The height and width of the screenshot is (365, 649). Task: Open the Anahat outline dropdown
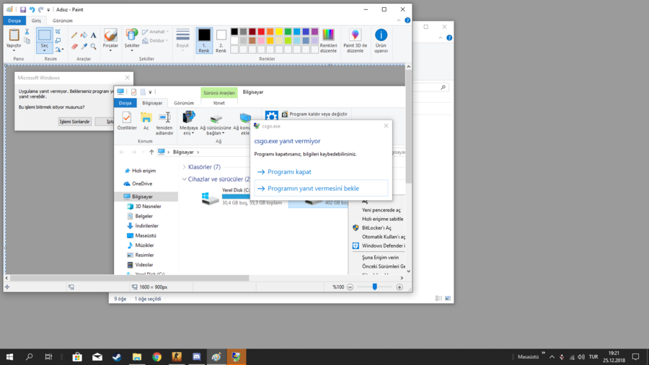click(155, 32)
